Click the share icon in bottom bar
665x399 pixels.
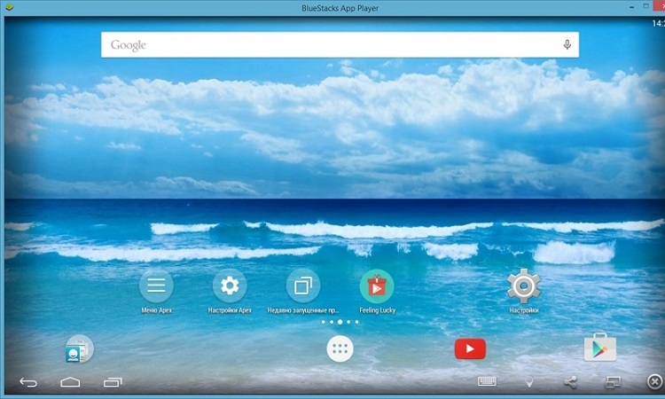(x=570, y=382)
